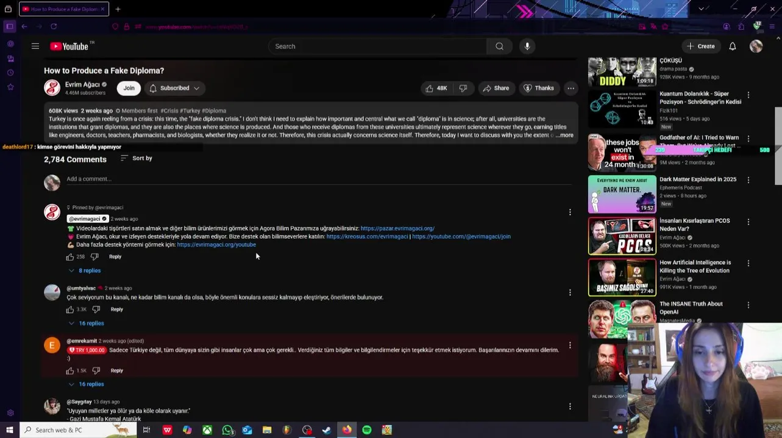Viewport: 782px width, 438px height.
Task: Click the page vertical scrollbar
Action: pyautogui.click(x=778, y=146)
